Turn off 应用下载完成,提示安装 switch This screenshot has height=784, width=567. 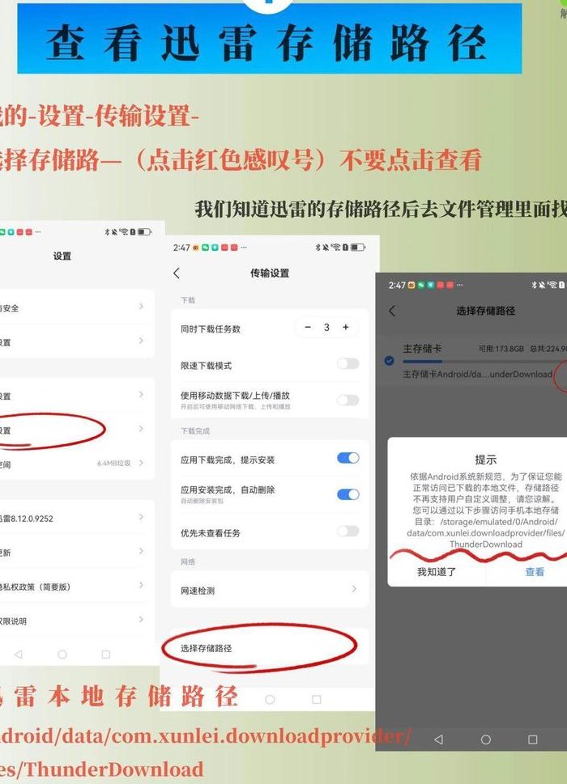pyautogui.click(x=347, y=457)
